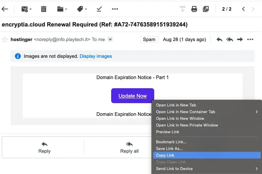Click the previous message arrow
The height and width of the screenshot is (174, 262).
[x=243, y=9]
